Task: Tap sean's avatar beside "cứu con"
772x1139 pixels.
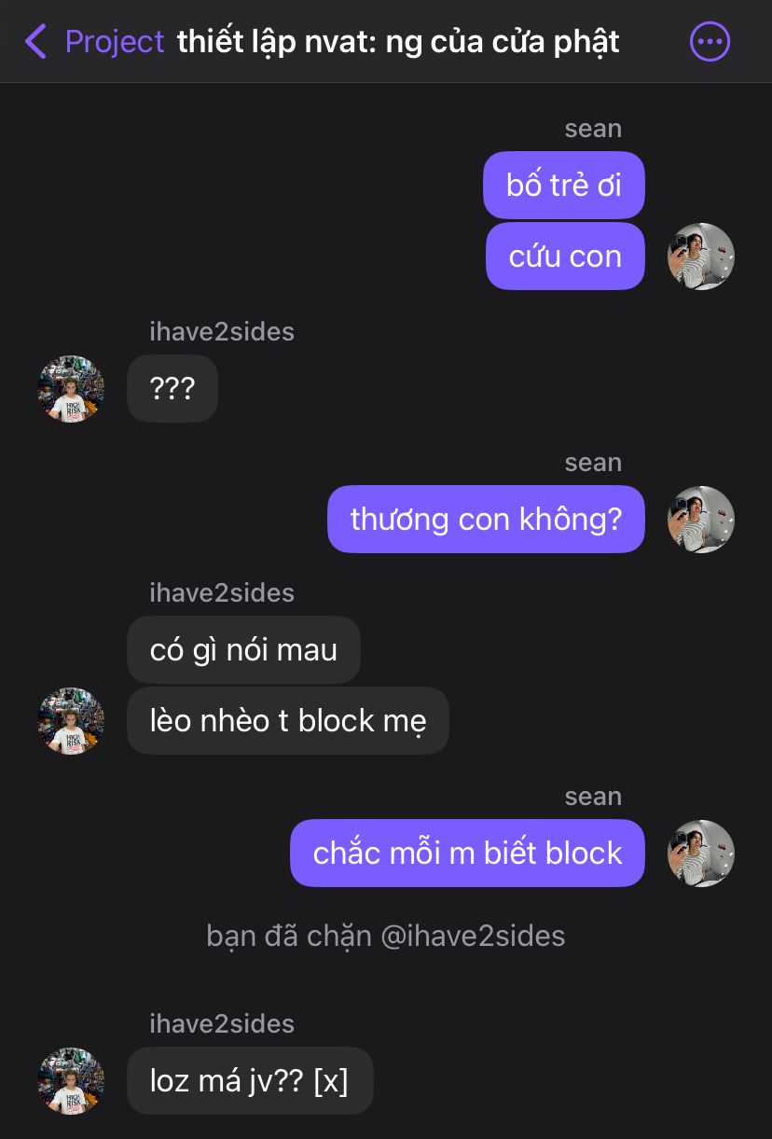Action: (701, 257)
